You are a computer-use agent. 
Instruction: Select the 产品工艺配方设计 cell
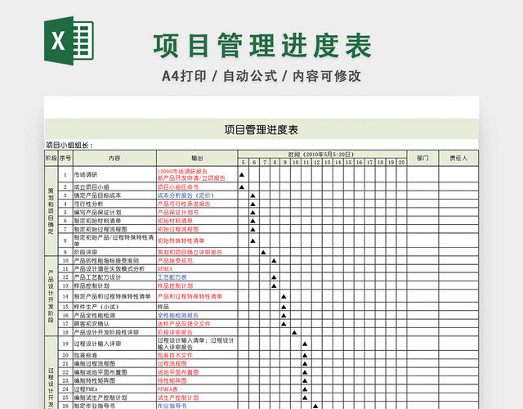[x=114, y=277]
